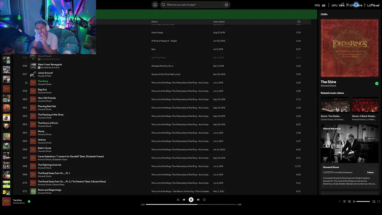Screen dimensions: 382x215
Task: Open 'House of Pain (Fine Malt Lyrics)' album
Action: point(166,74)
